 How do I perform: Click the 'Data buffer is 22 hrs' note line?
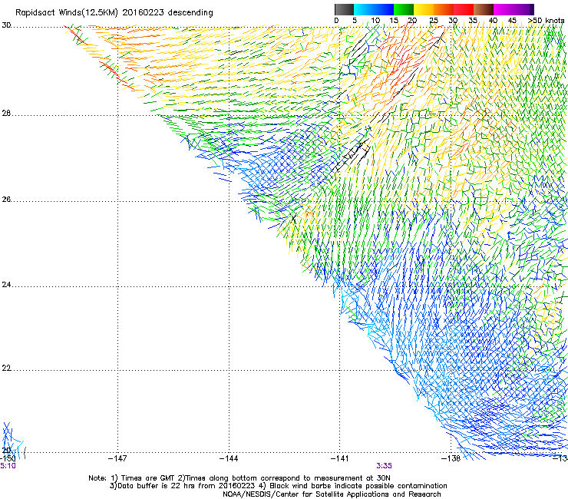278,486
